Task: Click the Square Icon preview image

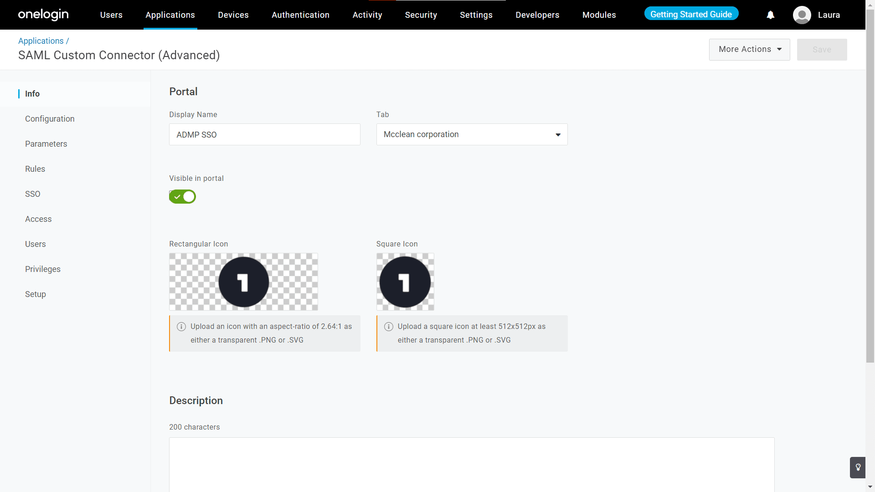Action: 405,282
